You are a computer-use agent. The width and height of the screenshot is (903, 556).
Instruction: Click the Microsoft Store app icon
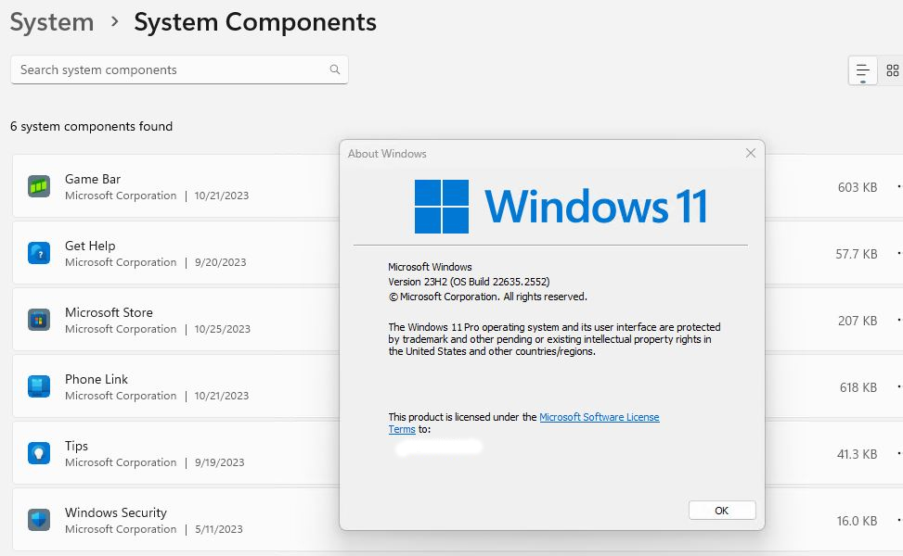[38, 320]
